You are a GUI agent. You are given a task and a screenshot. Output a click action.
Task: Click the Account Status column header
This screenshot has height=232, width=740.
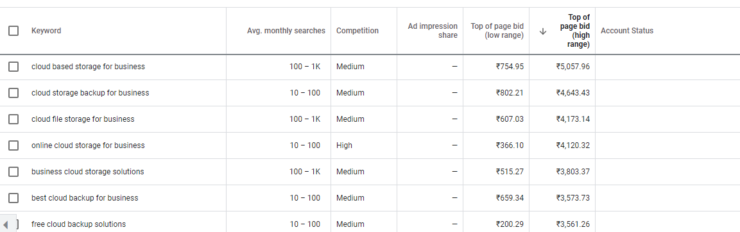627,31
